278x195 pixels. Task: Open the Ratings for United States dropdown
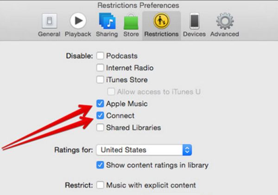tap(144, 150)
